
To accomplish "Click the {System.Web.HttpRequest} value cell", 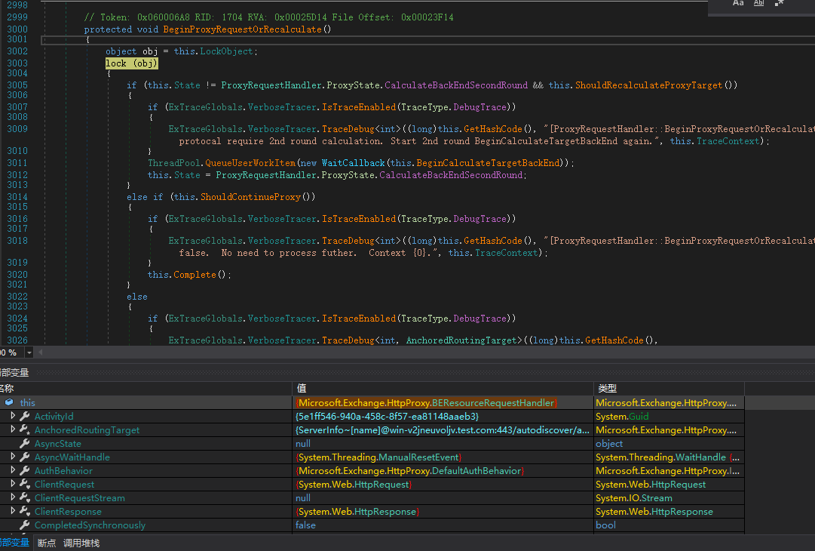I will (x=354, y=485).
